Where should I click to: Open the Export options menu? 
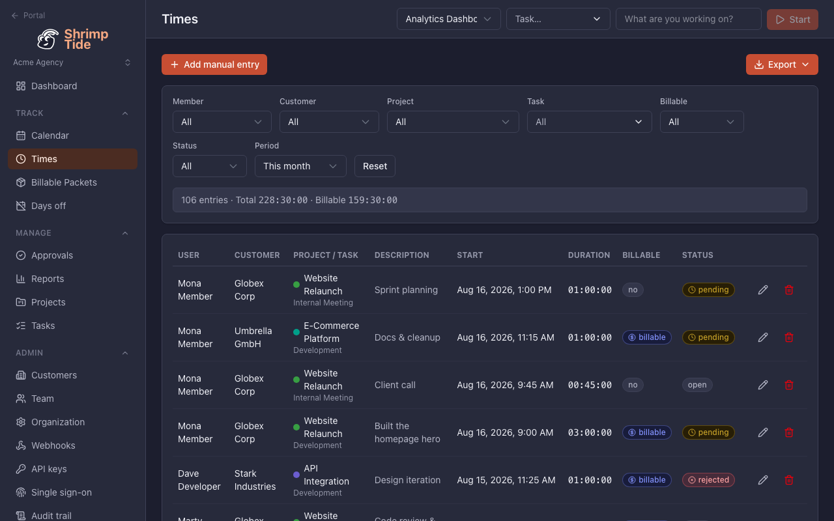[x=782, y=64]
